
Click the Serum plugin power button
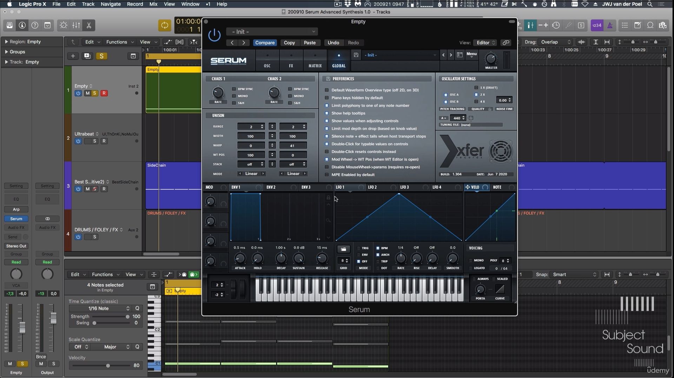tap(214, 35)
